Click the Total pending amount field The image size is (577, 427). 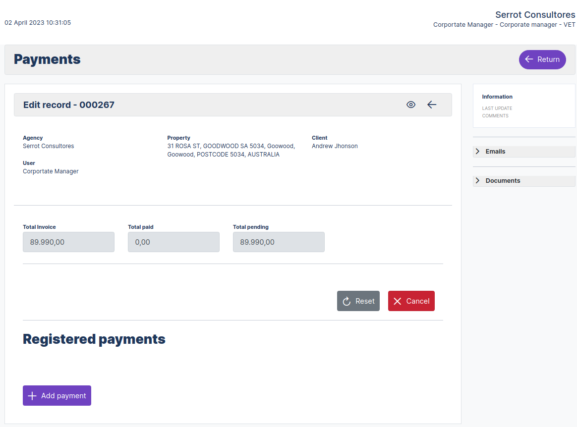pyautogui.click(x=279, y=242)
